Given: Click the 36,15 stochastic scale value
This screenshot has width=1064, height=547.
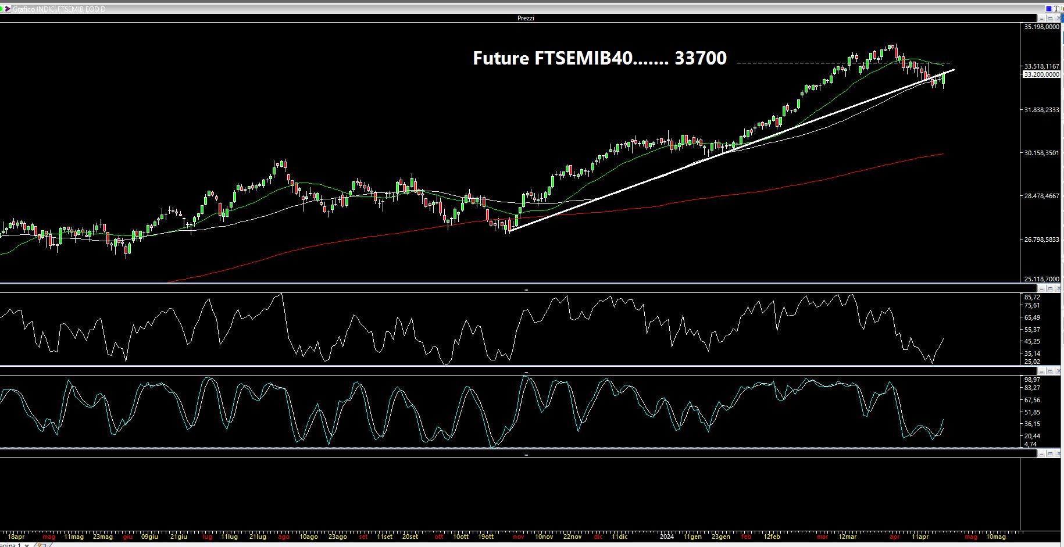Looking at the screenshot, I should (1032, 424).
